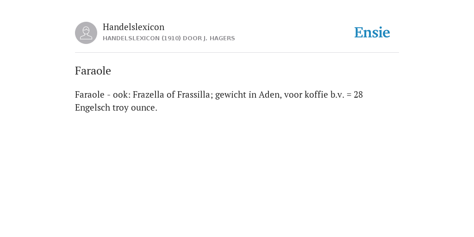
Task: Select the Handelslexicon (1910) door J. Hagers subtitle
Action: pyautogui.click(x=168, y=38)
